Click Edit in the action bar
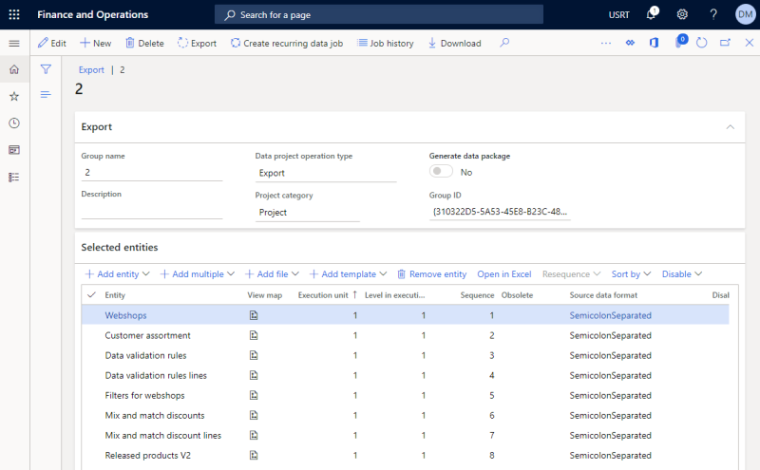760x470 pixels. [52, 43]
